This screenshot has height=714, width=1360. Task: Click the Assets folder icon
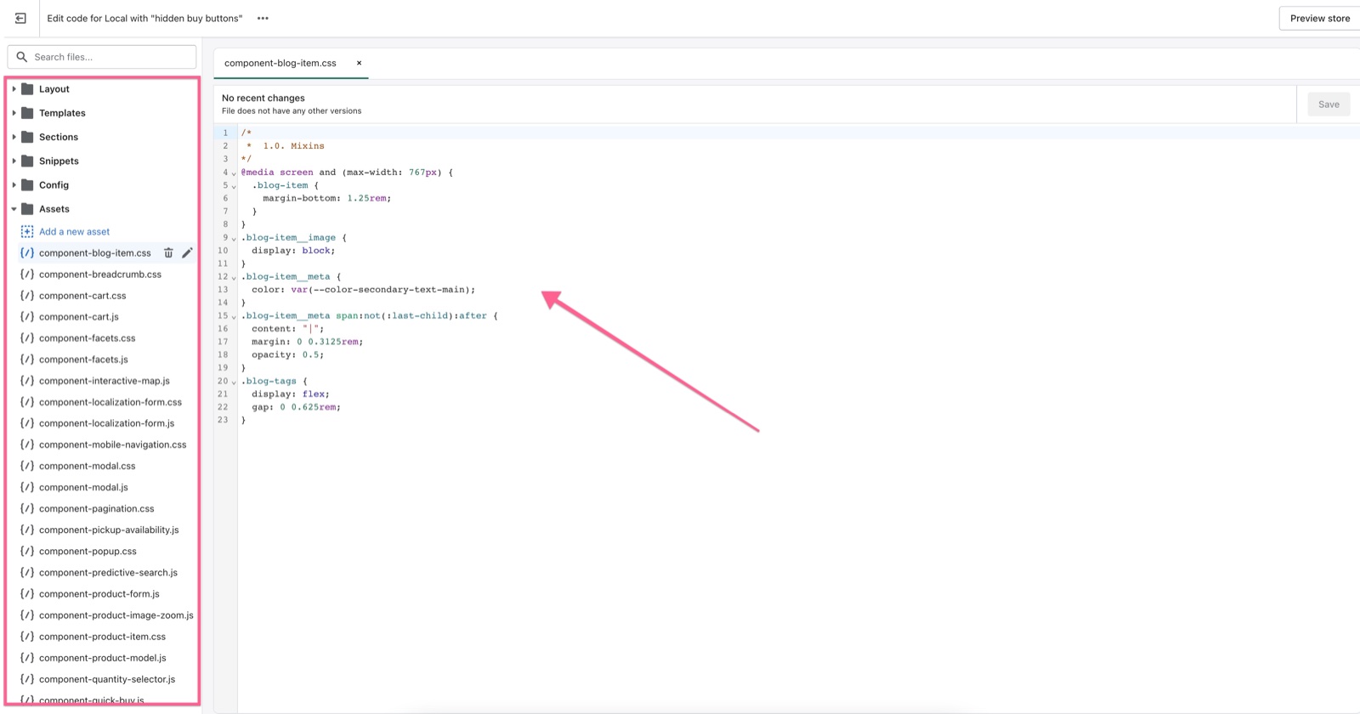point(27,208)
